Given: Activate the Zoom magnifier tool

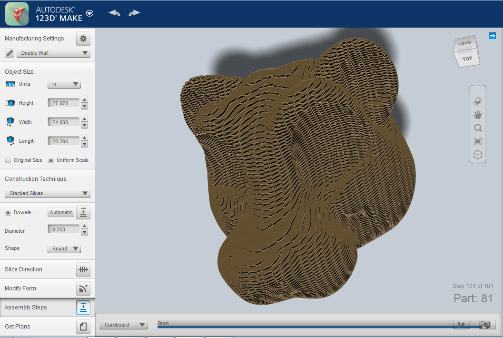Looking at the screenshot, I should click(478, 128).
